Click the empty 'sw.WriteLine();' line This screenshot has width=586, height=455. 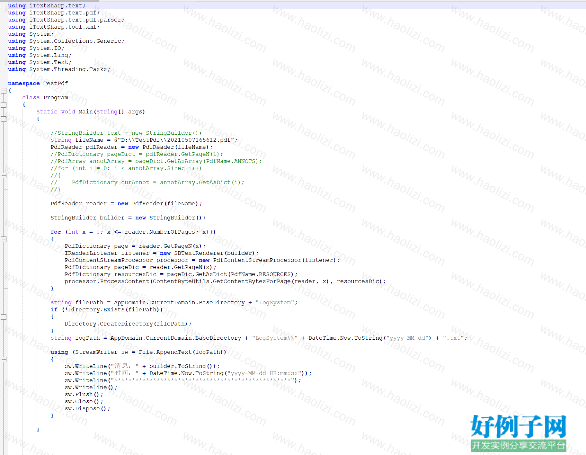pyautogui.click(x=91, y=388)
